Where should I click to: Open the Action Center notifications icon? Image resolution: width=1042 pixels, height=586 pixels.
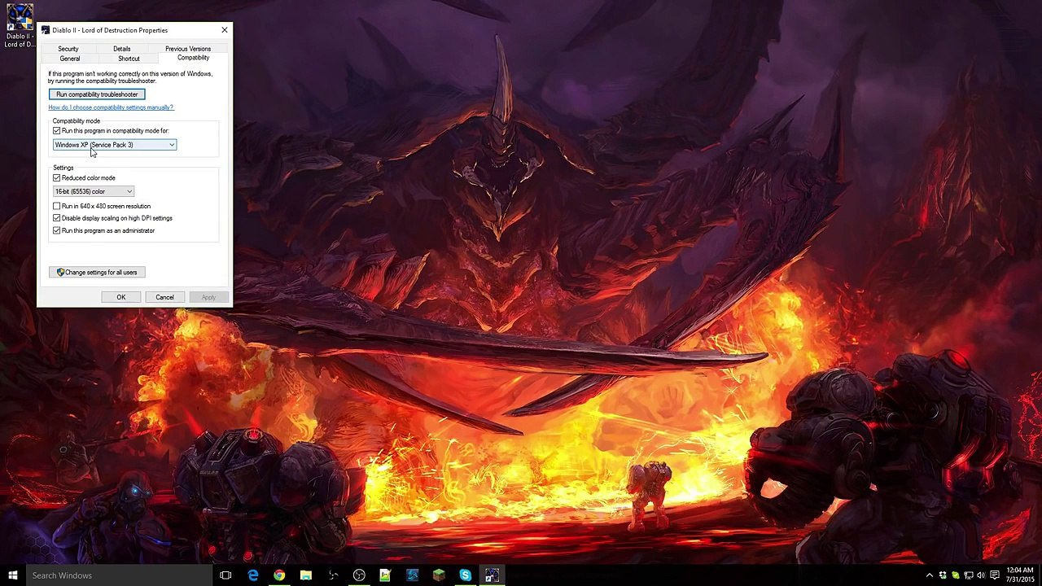point(995,575)
